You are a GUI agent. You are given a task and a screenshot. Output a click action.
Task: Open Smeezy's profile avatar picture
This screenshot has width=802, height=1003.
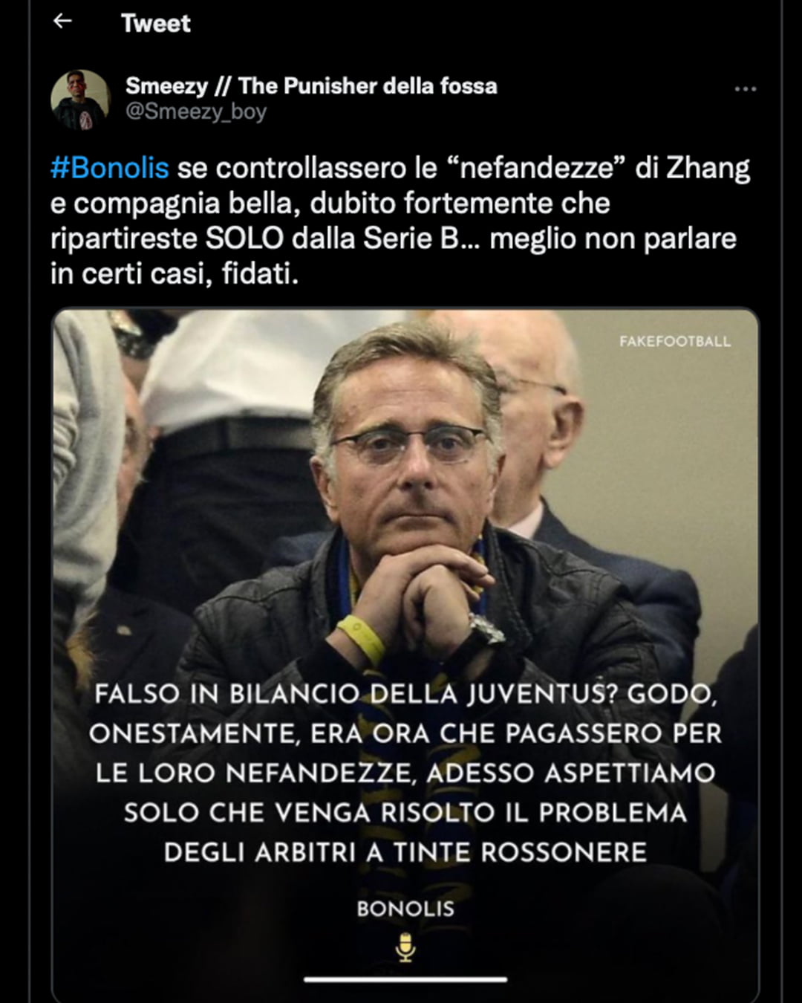[80, 99]
